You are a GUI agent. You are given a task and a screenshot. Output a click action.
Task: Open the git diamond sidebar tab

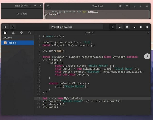[21, 33]
